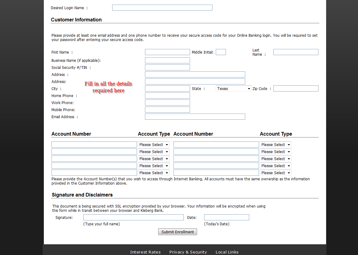
Task: Click the Email Address field
Action: 195,117
